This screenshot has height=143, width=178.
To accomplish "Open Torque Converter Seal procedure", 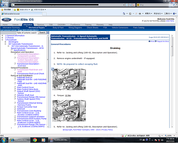I will coord(27,107).
